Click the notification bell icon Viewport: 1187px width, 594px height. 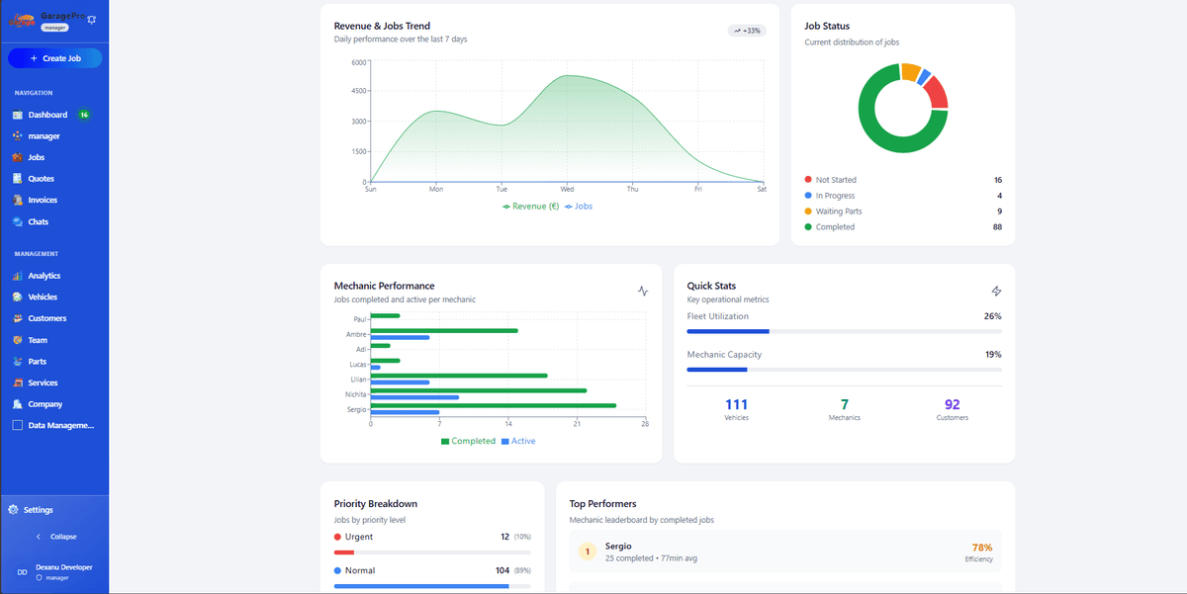[92, 20]
